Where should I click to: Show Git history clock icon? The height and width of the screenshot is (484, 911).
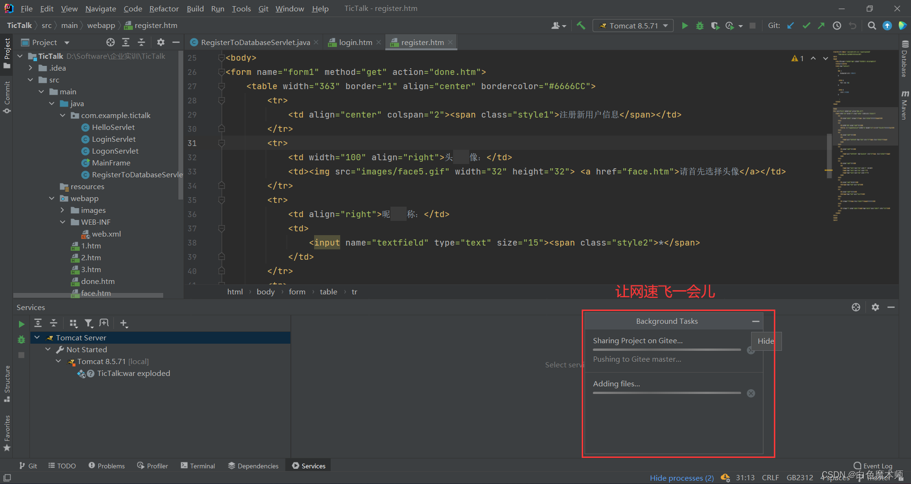tap(837, 26)
